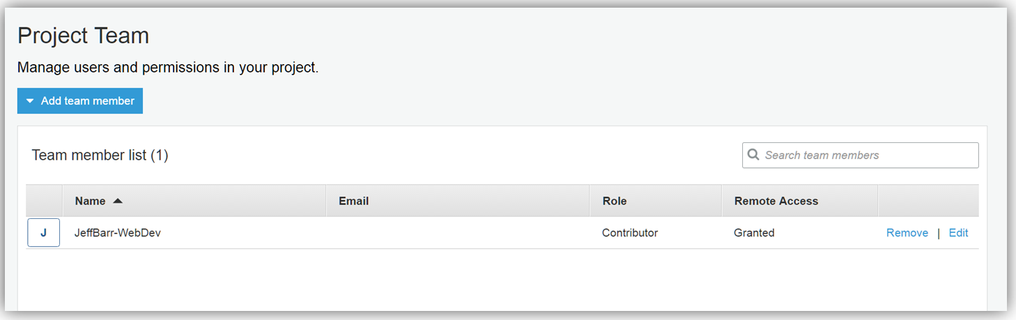Expand the Add team member dropdown caret
The image size is (1016, 320).
click(x=30, y=101)
